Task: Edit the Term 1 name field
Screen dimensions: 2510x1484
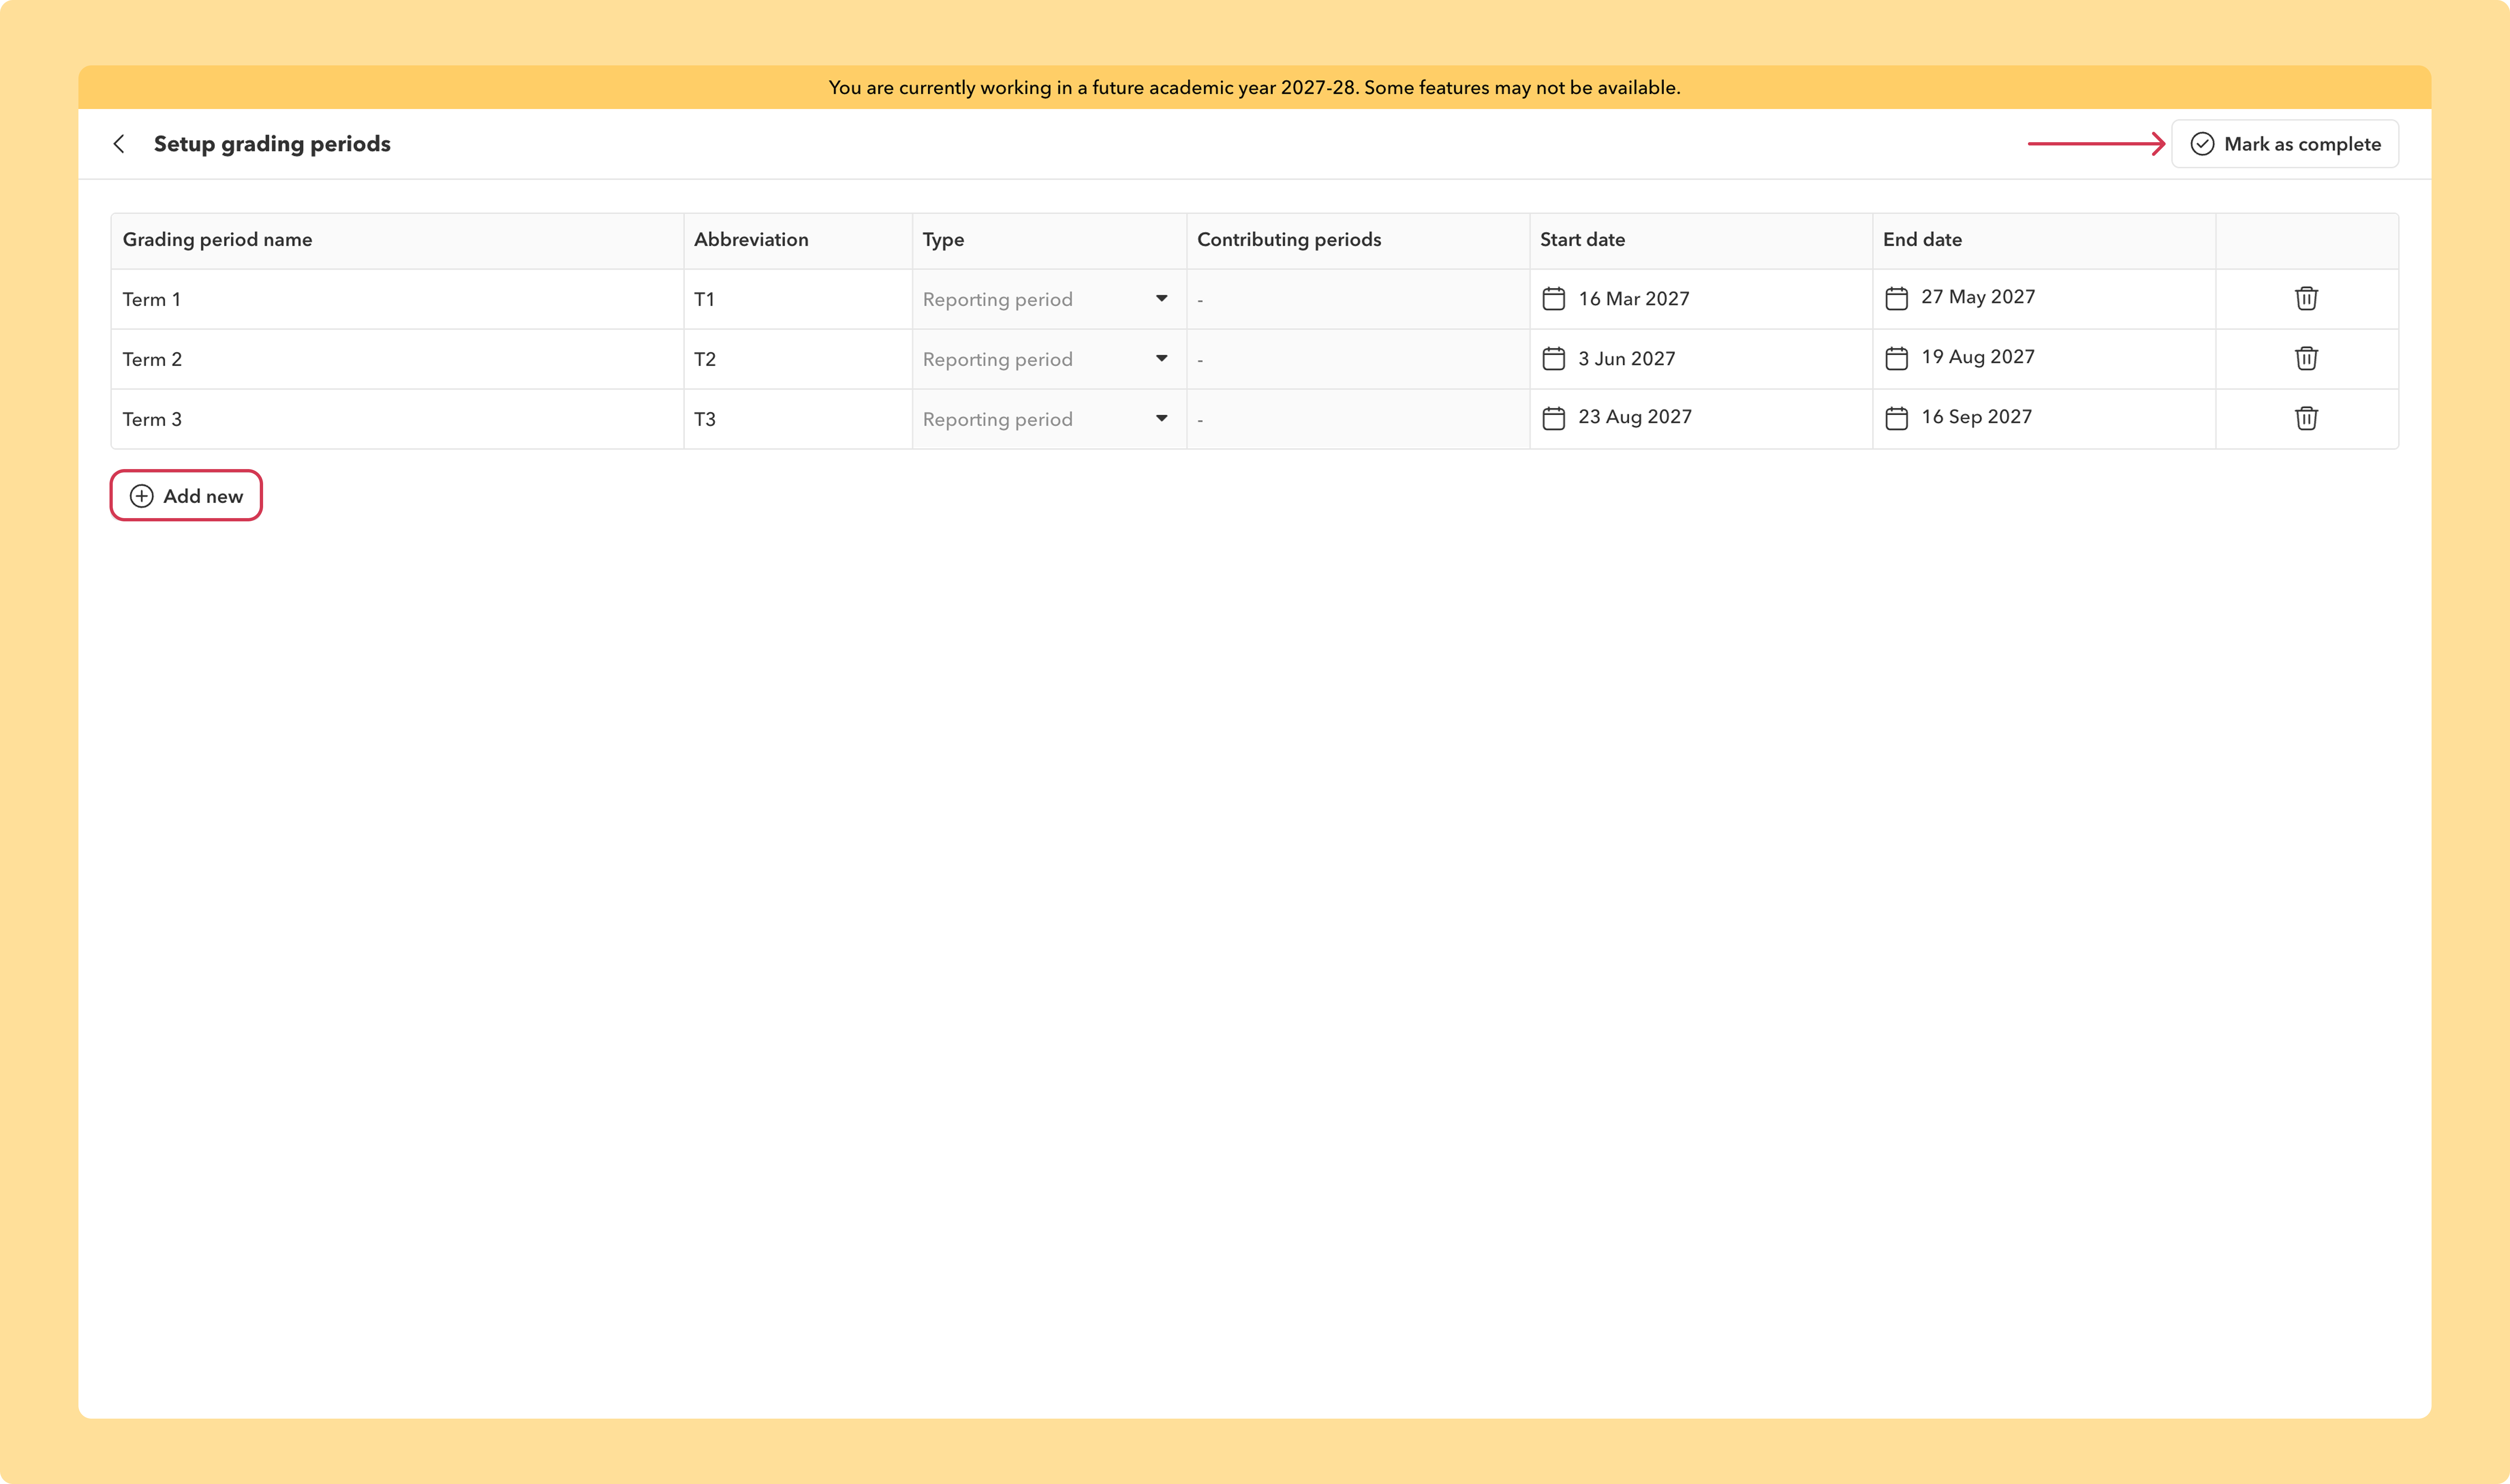Action: 397,299
